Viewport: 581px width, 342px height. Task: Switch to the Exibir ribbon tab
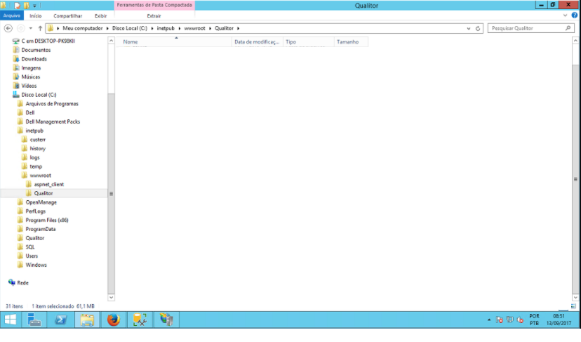[101, 15]
